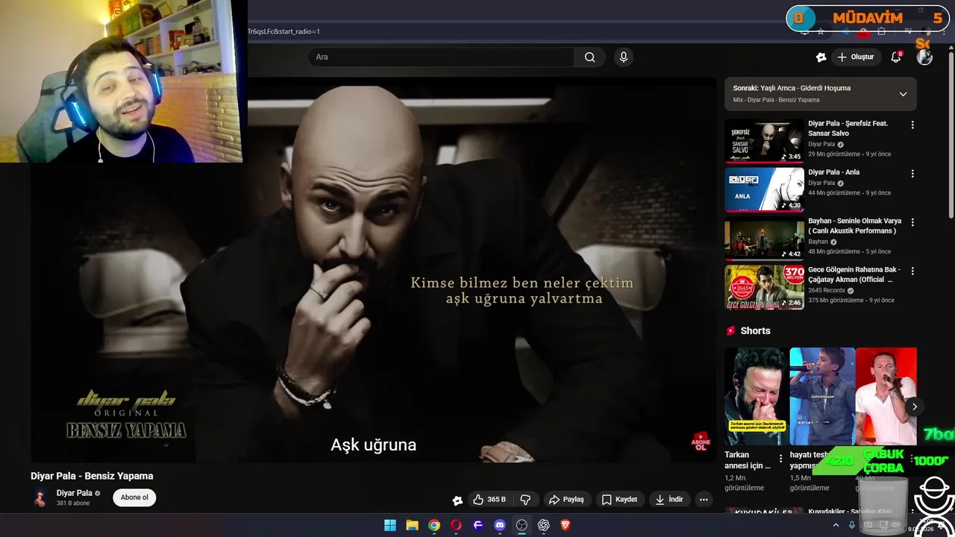Screen dimensions: 955x537
Task: Click the tray microphone icon
Action: click(851, 525)
